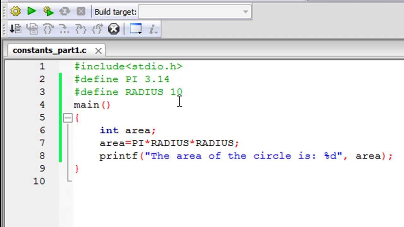Click the #include<stdio.h> line
Screen dimensions: 404x227
[128, 67]
